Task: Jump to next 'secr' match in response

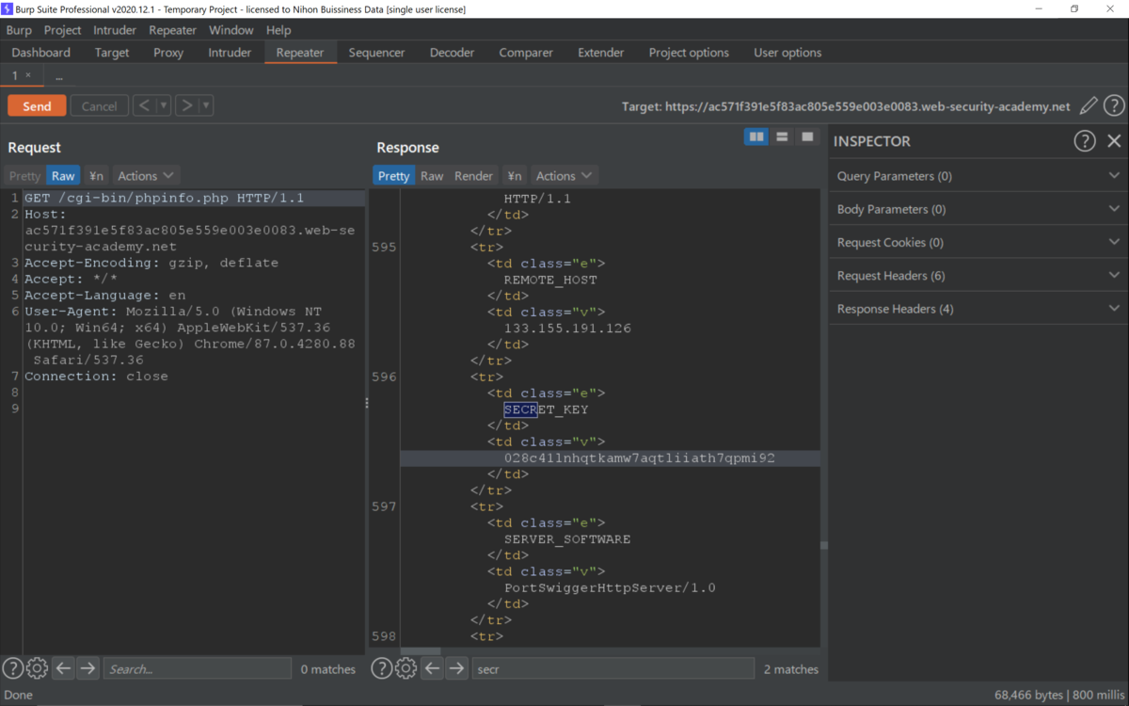Action: 456,668
